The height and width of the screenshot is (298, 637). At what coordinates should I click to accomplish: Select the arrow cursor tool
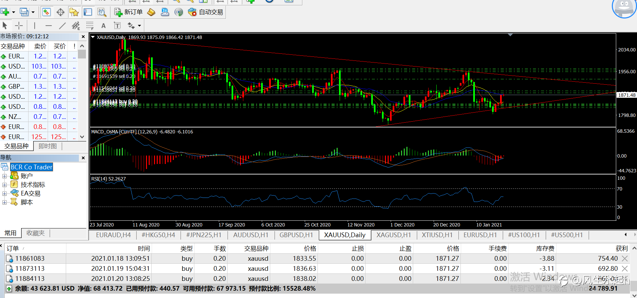coord(5,26)
